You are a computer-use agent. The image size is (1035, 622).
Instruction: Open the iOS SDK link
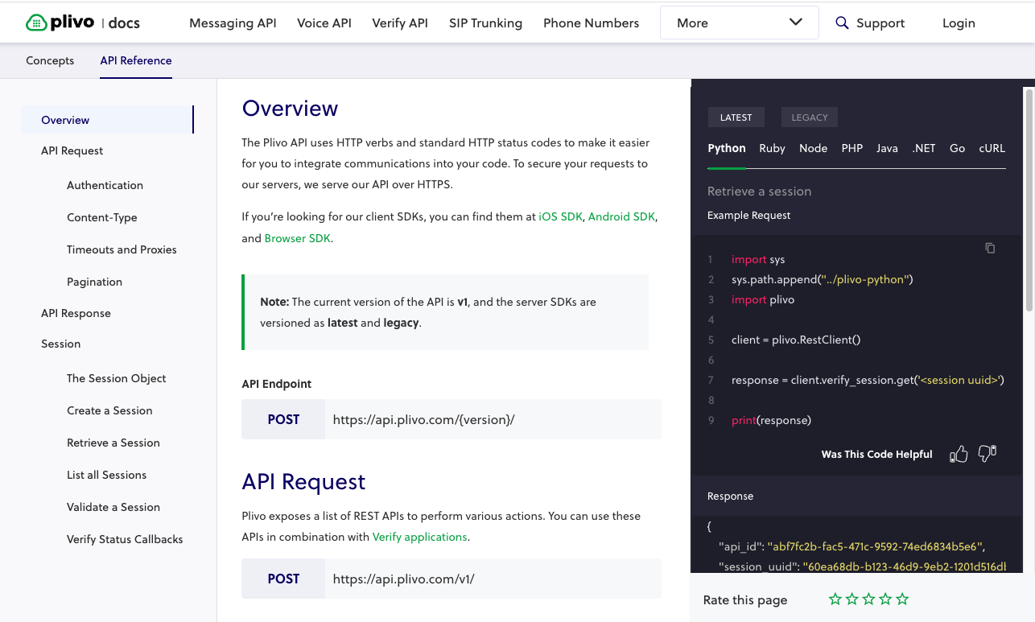560,216
